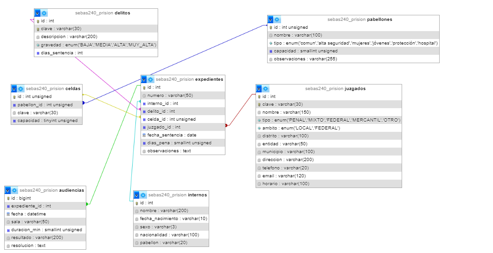Collapse the juzgados table with V arrow

pos(259,89)
